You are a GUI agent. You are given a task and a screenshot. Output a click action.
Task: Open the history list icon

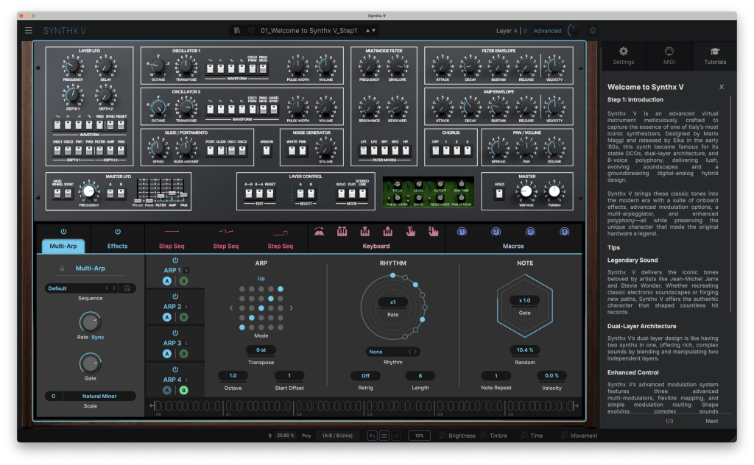point(384,436)
